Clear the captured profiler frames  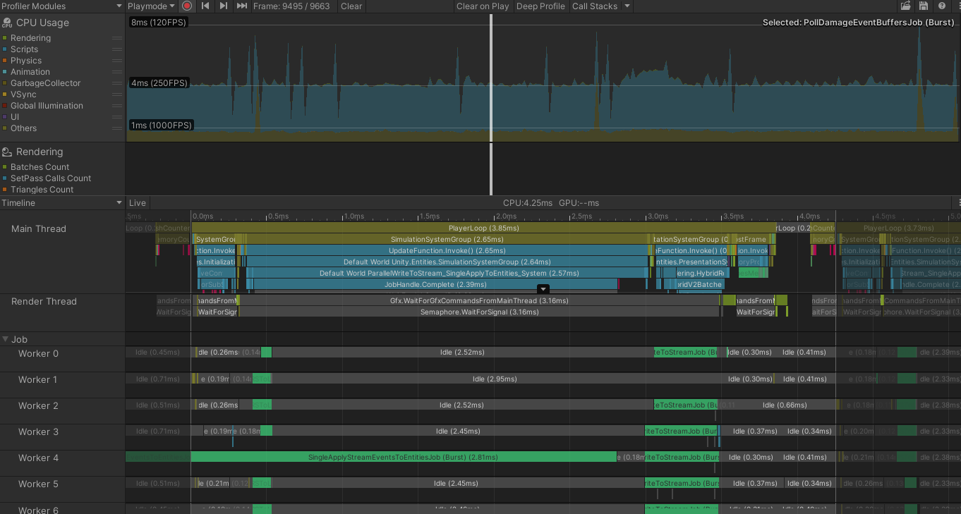(351, 6)
